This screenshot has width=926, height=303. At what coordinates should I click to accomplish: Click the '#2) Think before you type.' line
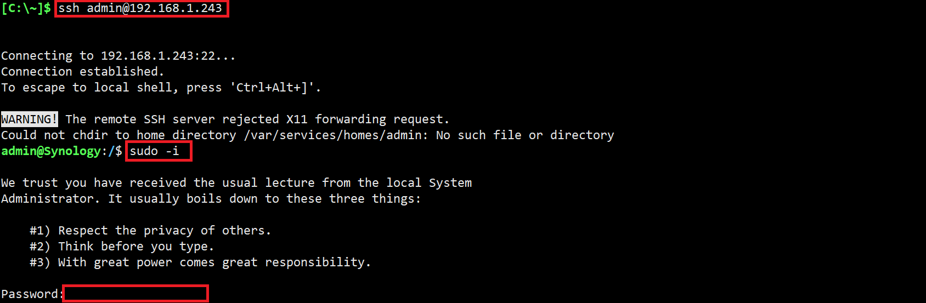click(122, 247)
